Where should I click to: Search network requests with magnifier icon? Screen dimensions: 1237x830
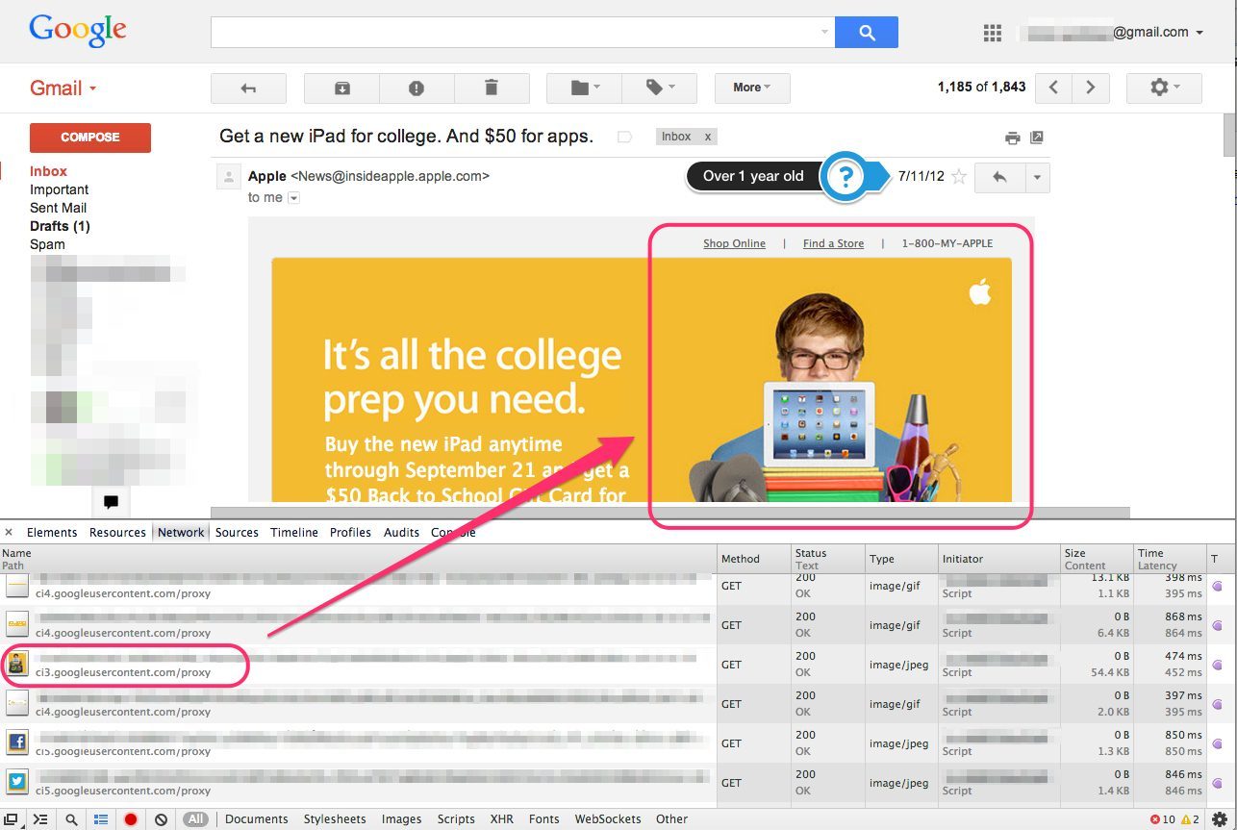tap(71, 819)
